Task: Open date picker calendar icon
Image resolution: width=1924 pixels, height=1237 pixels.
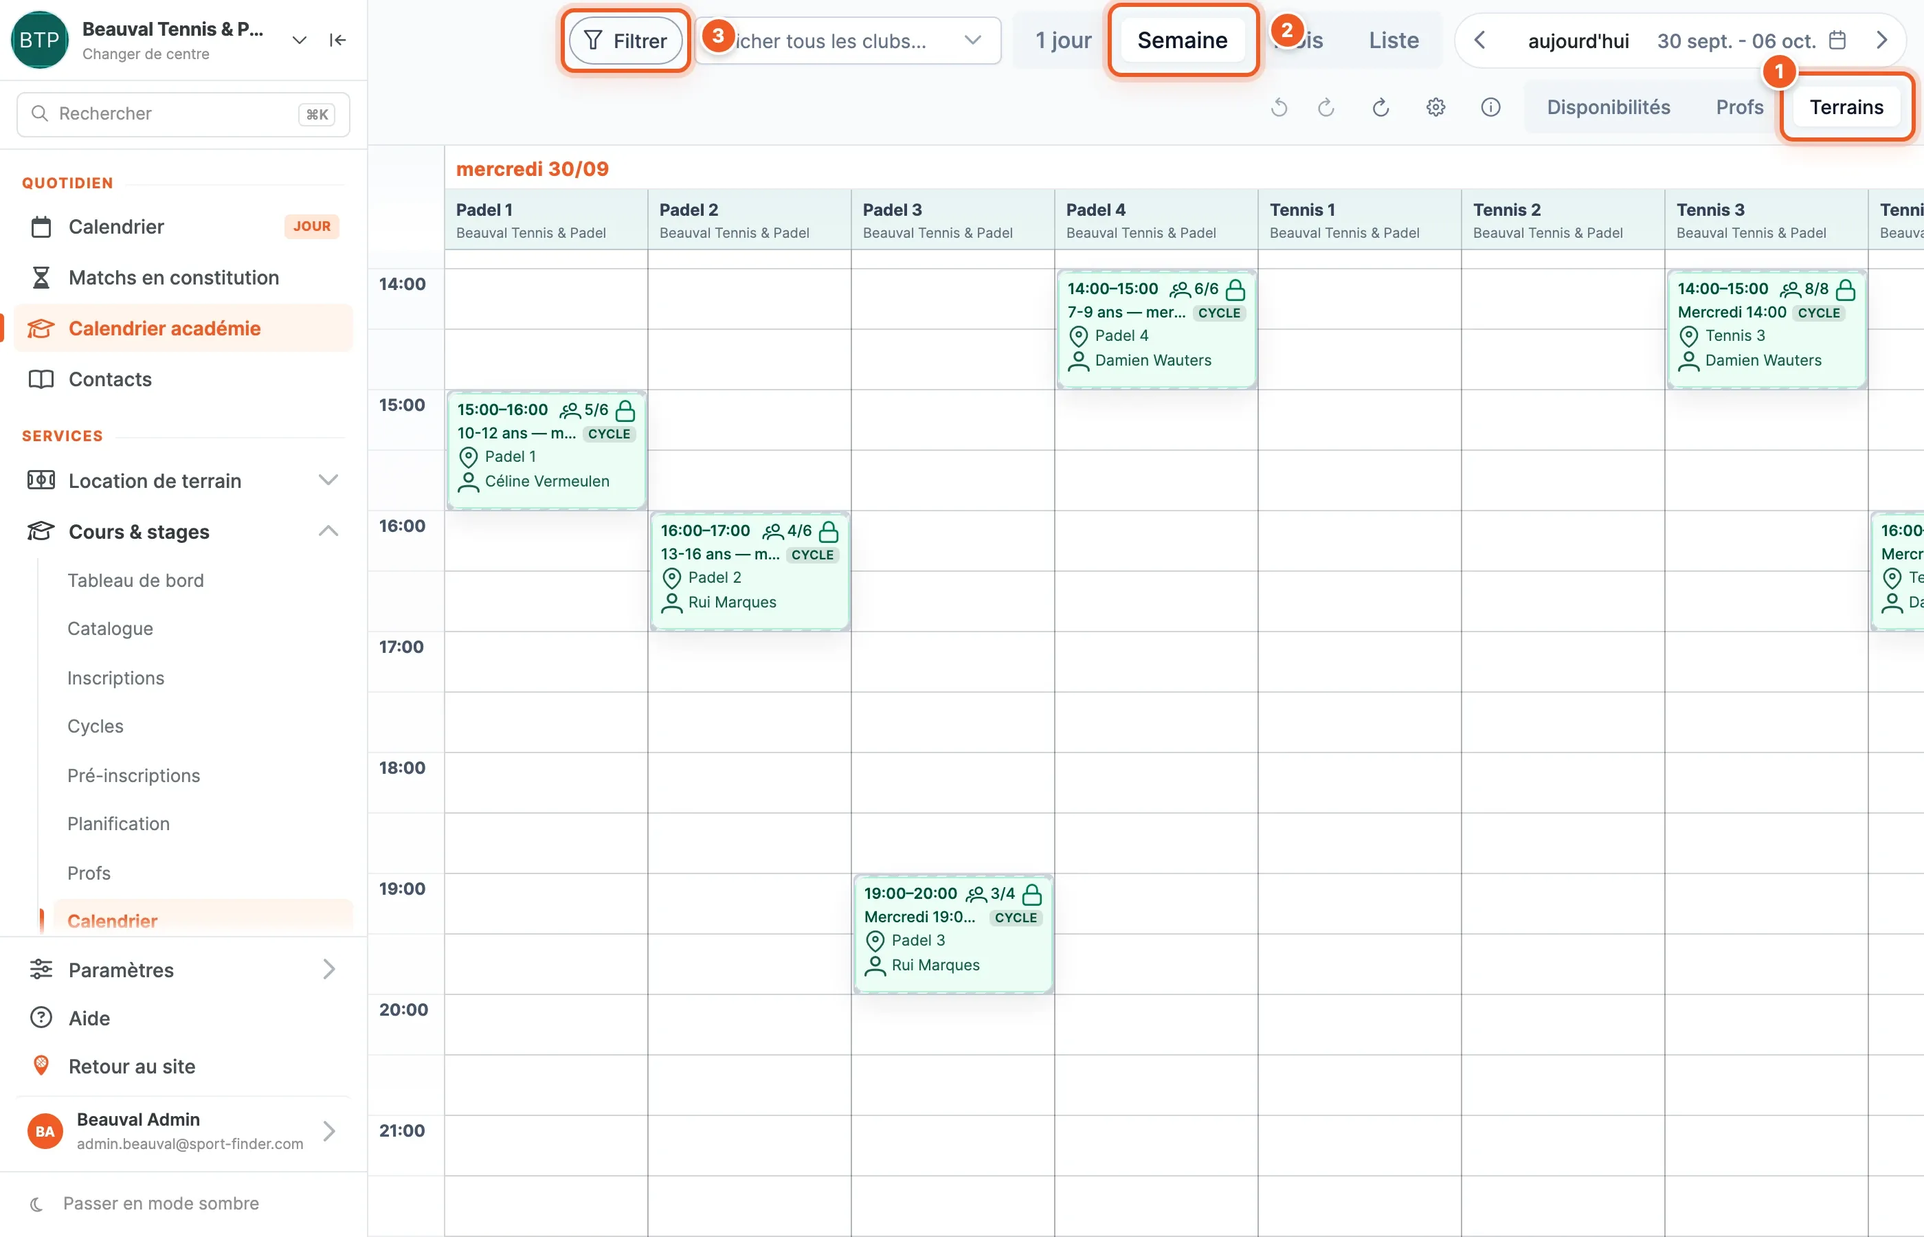Action: point(1837,40)
